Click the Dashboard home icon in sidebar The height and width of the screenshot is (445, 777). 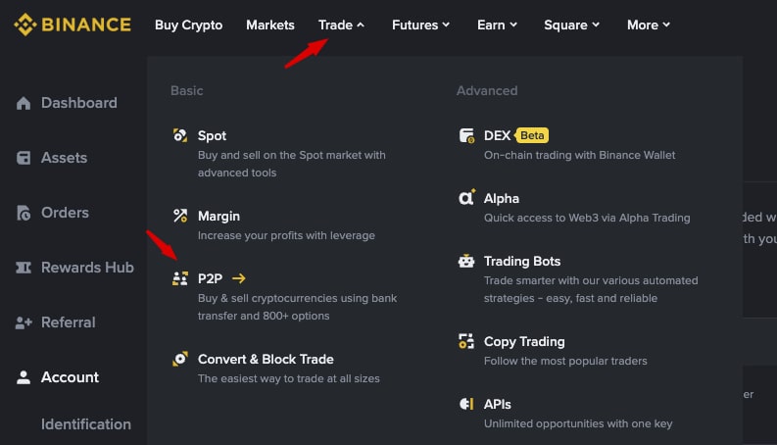coord(24,103)
